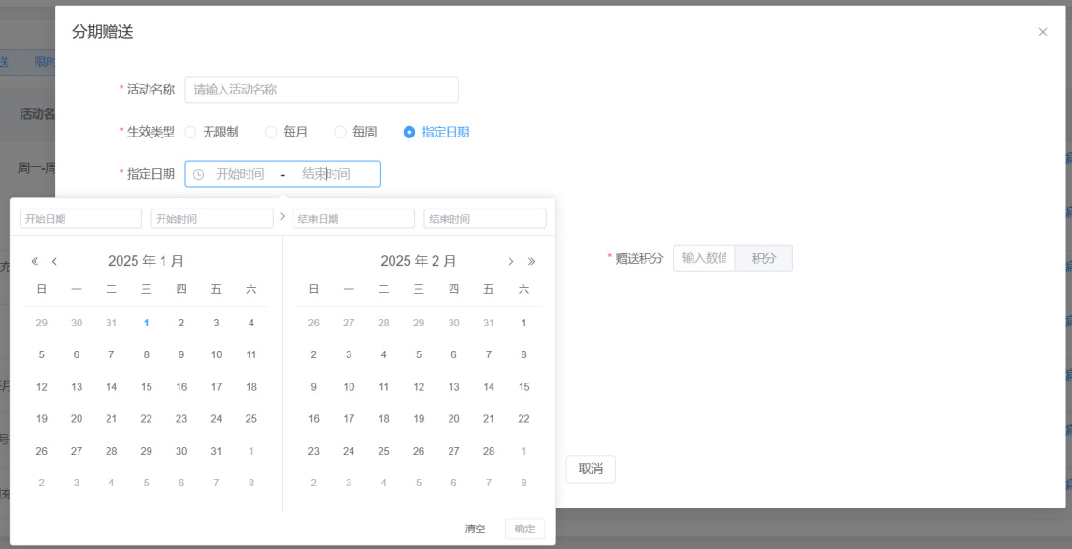Go to previous year in calendar
The height and width of the screenshot is (549, 1072).
[x=35, y=261]
